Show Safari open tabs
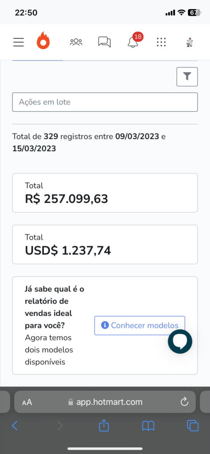This screenshot has width=210, height=454. pyautogui.click(x=193, y=426)
